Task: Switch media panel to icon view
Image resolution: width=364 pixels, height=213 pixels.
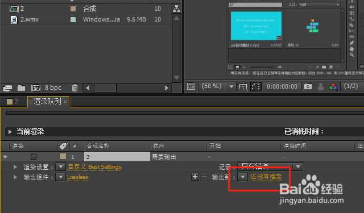Action: pyautogui.click(x=237, y=67)
